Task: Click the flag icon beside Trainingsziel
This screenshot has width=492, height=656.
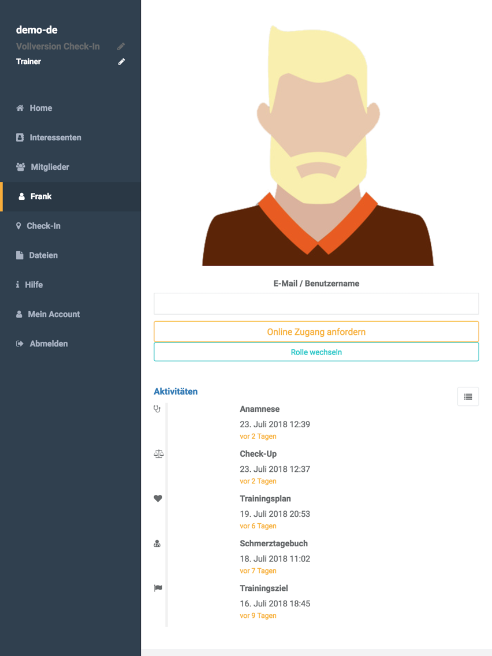Action: 158,588
